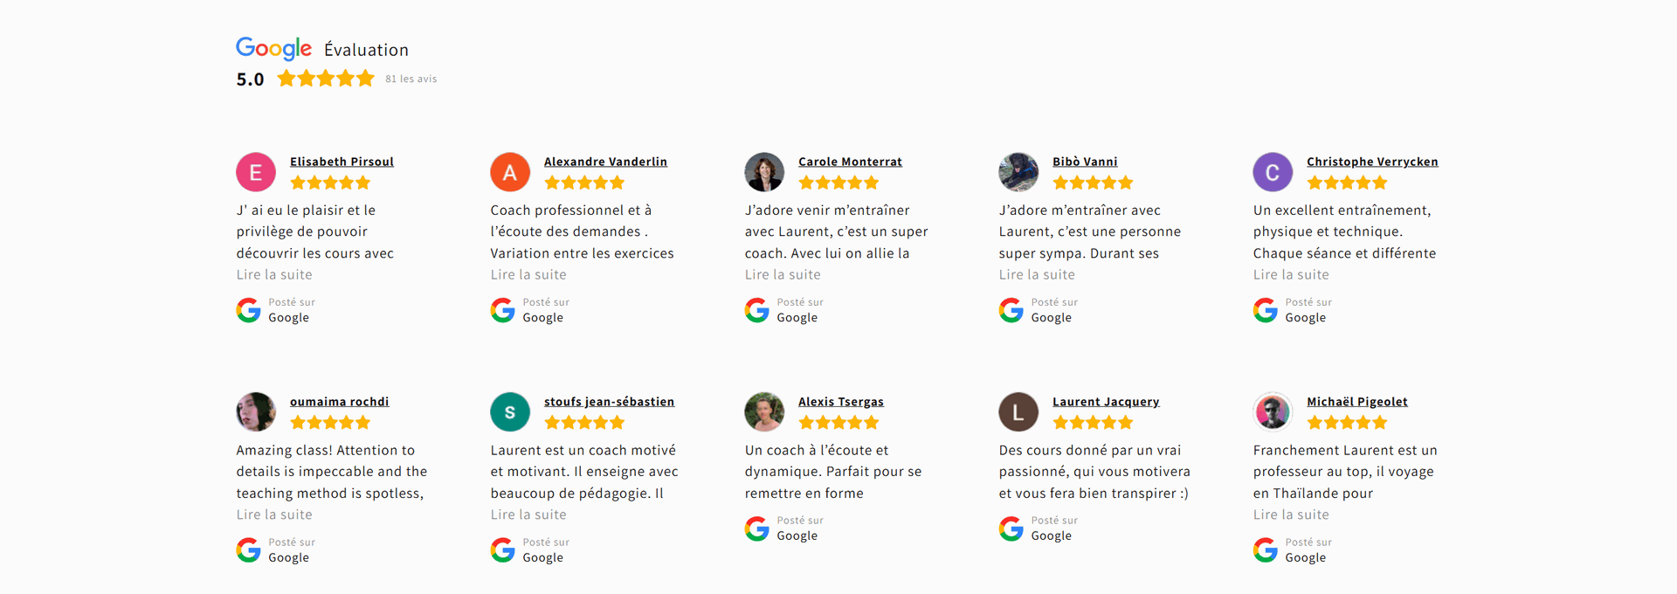The image size is (1677, 594).
Task: Expand Elisabeth Pirsoul's review with Lire la suite
Action: pos(274,274)
